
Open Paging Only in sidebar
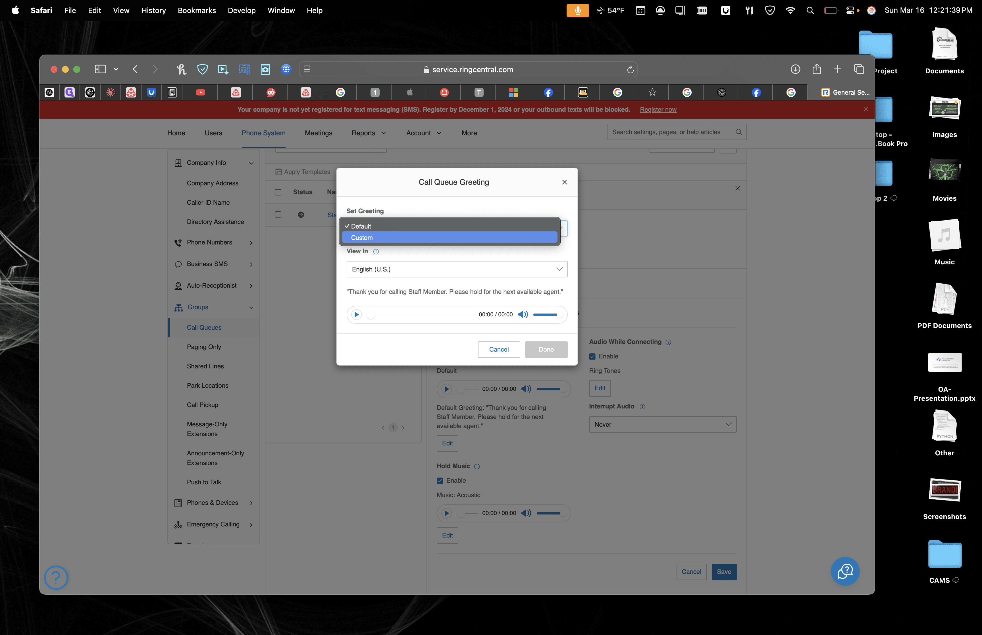pyautogui.click(x=204, y=347)
